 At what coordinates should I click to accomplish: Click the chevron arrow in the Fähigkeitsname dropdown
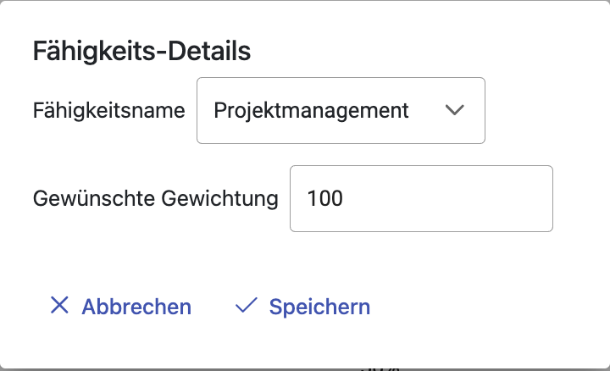455,110
